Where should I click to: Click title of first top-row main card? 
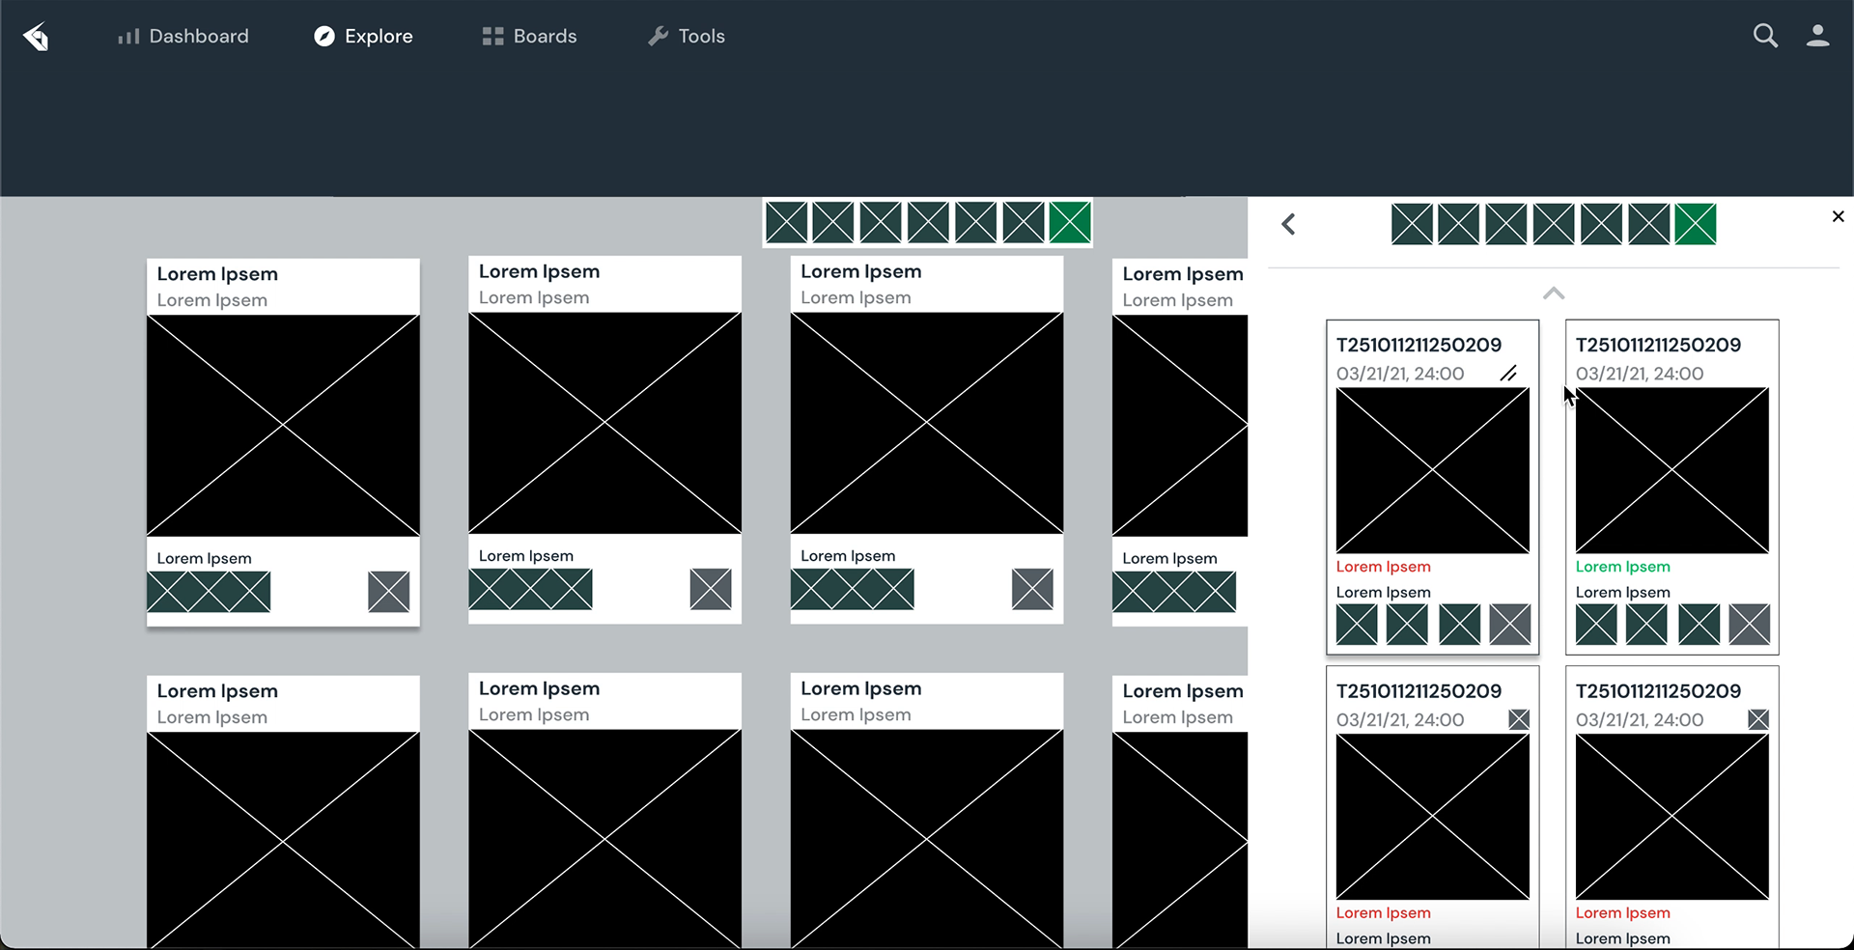(217, 274)
